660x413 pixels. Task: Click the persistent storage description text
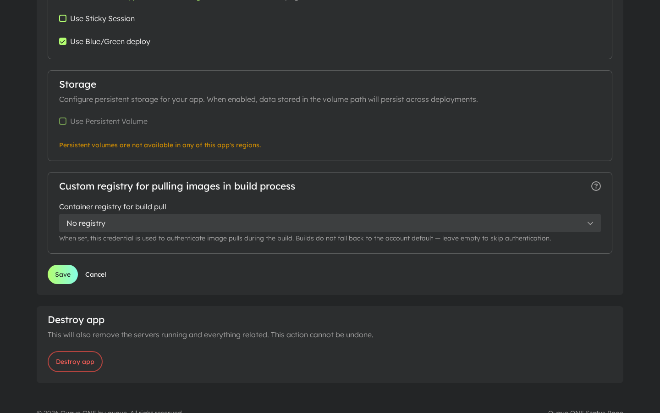click(x=268, y=99)
